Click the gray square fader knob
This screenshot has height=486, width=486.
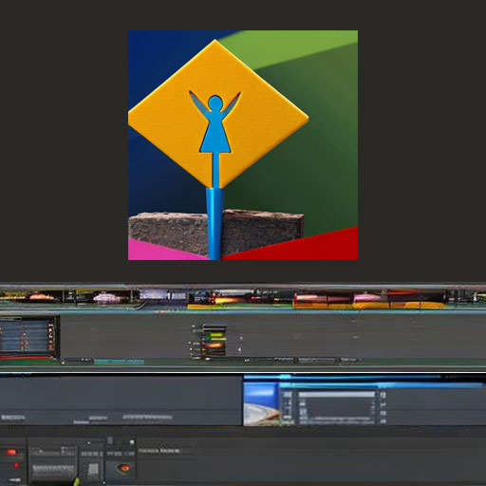93,470
